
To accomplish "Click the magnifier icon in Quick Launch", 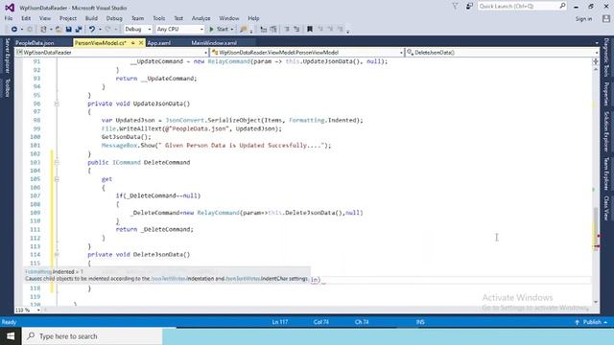I will [562, 6].
